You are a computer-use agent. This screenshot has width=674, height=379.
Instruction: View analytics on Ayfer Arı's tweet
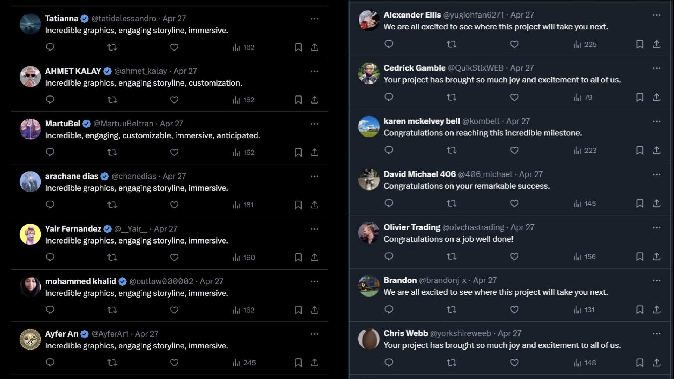click(x=244, y=363)
